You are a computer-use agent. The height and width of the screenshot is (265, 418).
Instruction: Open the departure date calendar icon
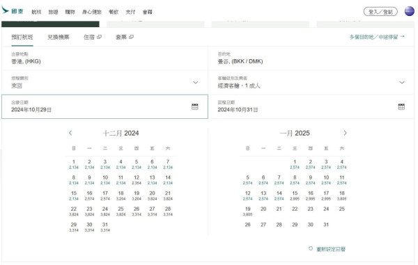[x=195, y=106]
